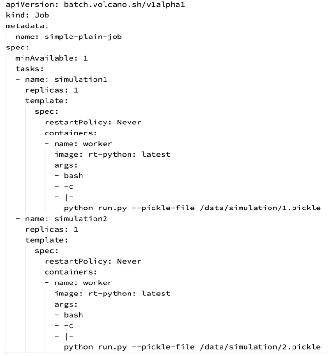Select the 'name: simulation1' entry

click(66, 79)
